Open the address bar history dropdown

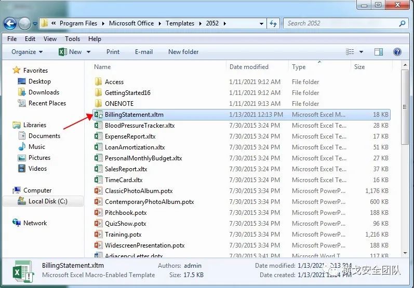pos(261,23)
